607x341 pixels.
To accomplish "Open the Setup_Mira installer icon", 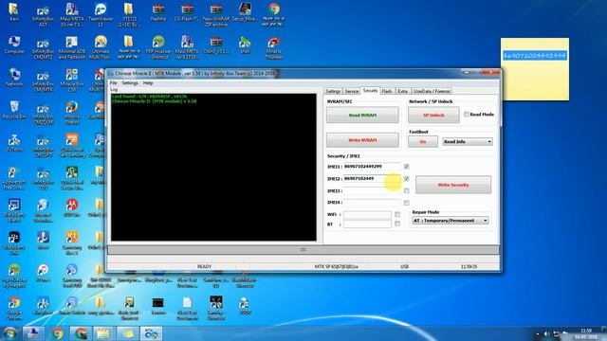I will [x=245, y=12].
